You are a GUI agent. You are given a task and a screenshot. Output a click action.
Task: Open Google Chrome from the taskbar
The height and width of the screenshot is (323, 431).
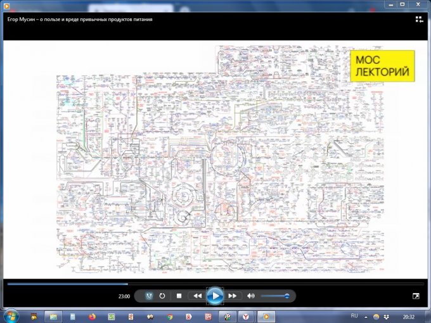pos(169,315)
